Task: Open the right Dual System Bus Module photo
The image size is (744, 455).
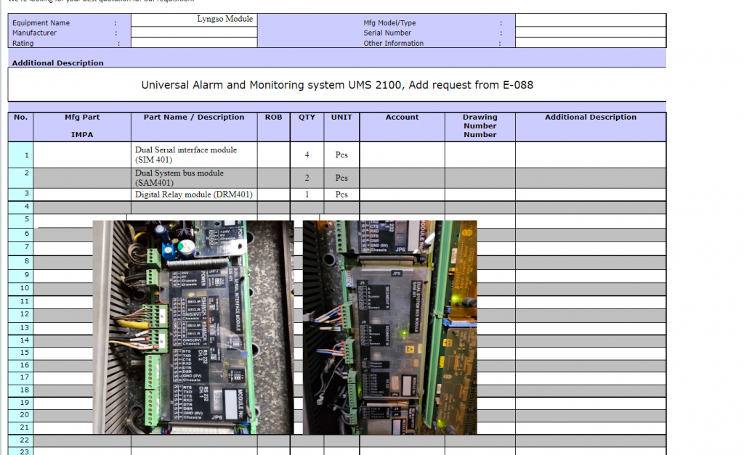Action: pos(390,327)
